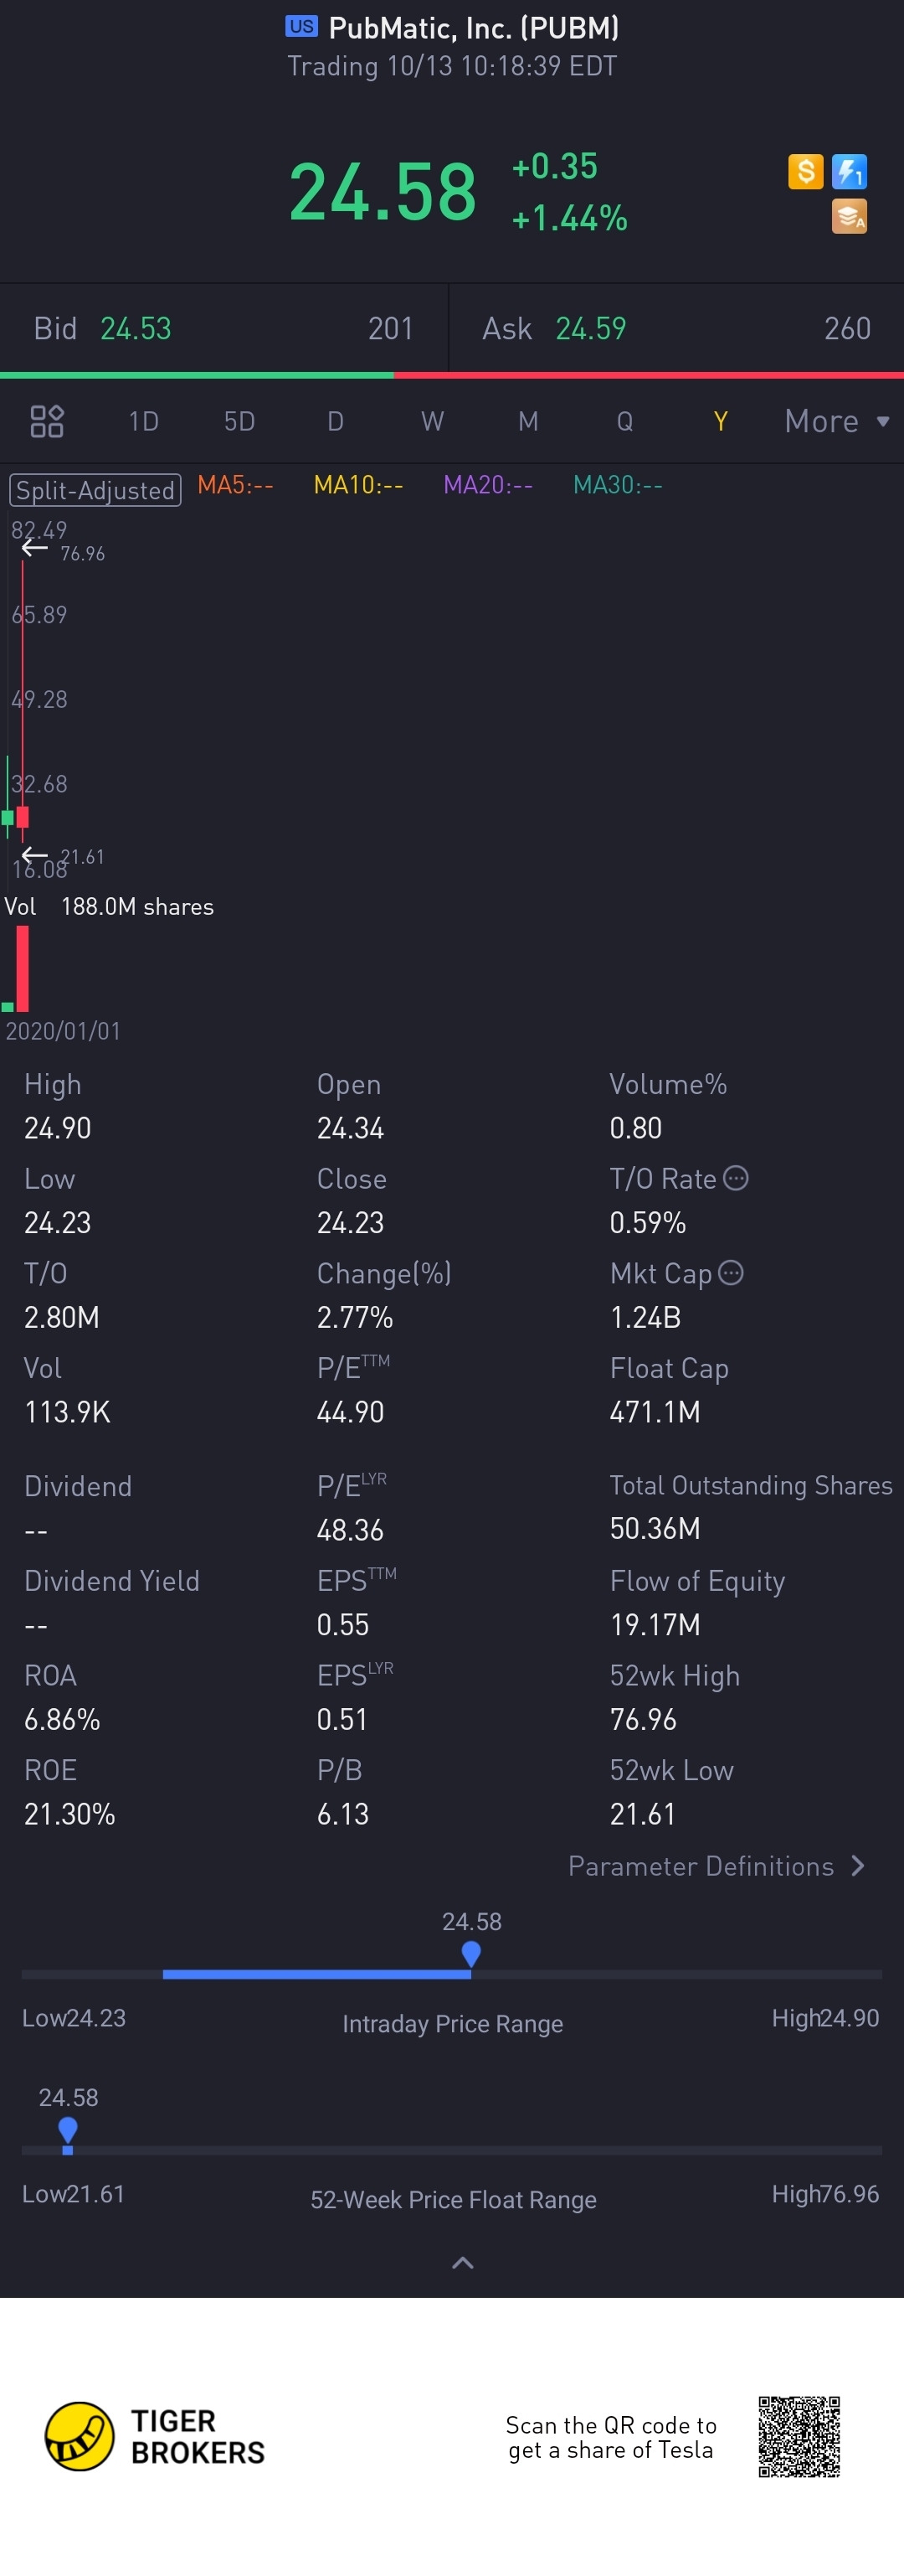Tap the orange layers icon with A
This screenshot has height=2576, width=904.
[x=849, y=216]
